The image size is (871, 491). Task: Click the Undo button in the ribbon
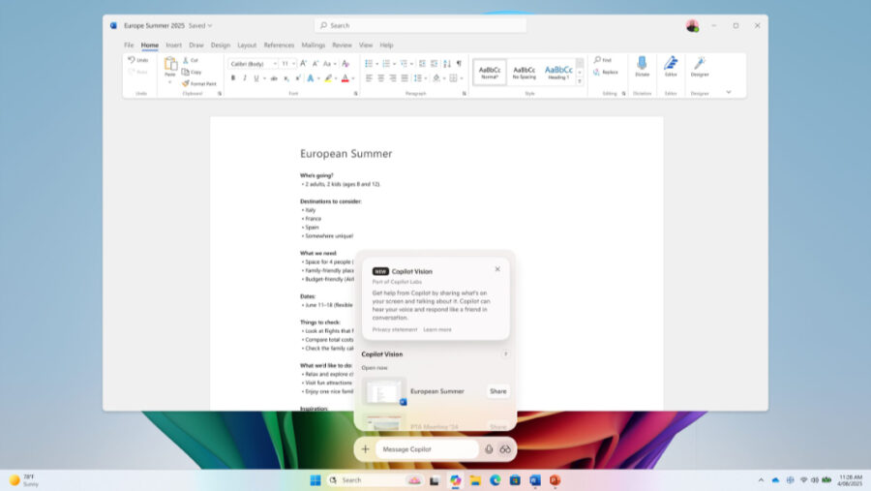click(x=137, y=60)
